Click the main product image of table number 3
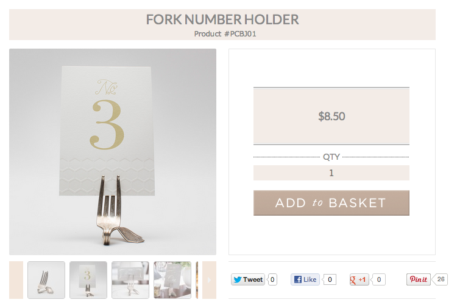457x308 pixels. click(x=113, y=152)
